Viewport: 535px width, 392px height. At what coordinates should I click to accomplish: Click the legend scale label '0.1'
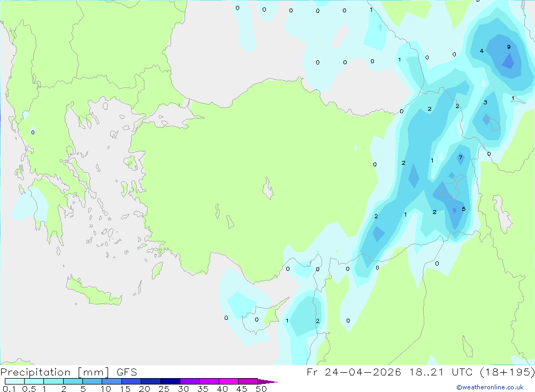pos(9,389)
